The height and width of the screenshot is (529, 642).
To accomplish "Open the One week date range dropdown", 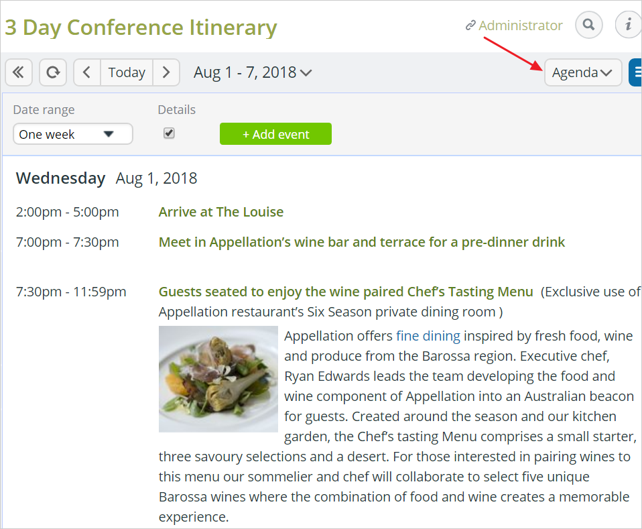I will (72, 133).
